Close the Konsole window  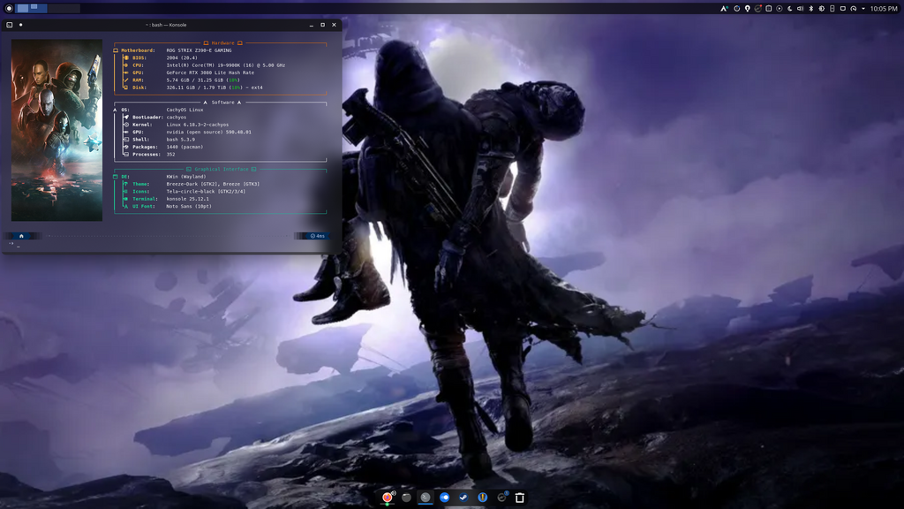click(334, 25)
